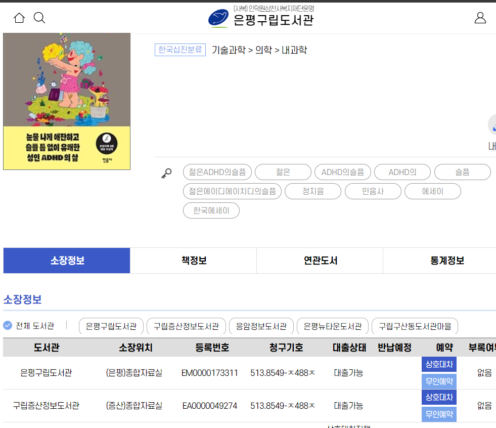Click the 예약 column header
496x428 pixels.
[x=444, y=348]
